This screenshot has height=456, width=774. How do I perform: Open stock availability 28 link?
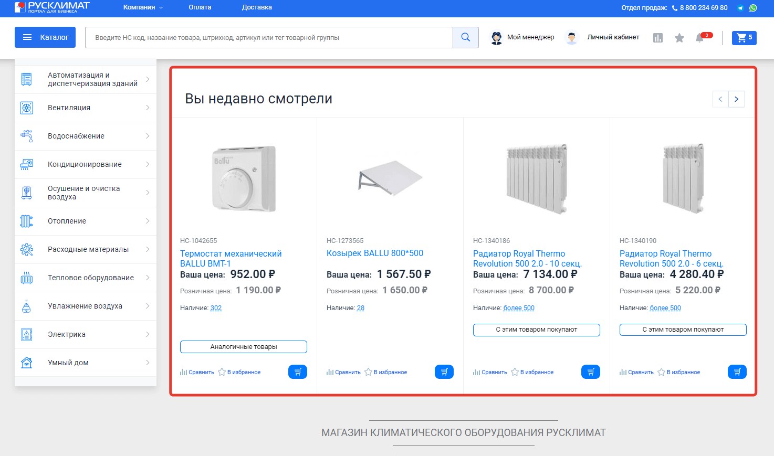pos(361,308)
